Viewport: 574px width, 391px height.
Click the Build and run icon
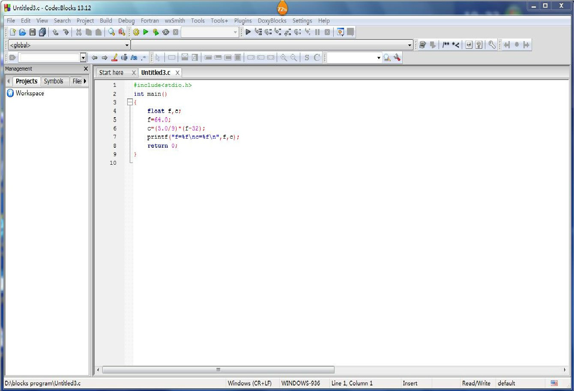click(x=156, y=32)
